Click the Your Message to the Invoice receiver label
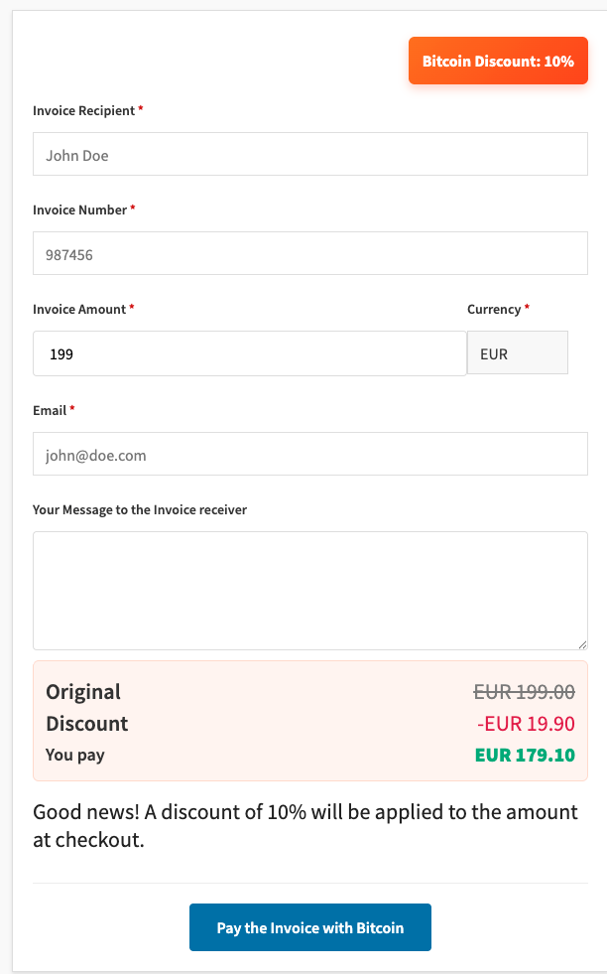The height and width of the screenshot is (974, 607). [x=139, y=510]
